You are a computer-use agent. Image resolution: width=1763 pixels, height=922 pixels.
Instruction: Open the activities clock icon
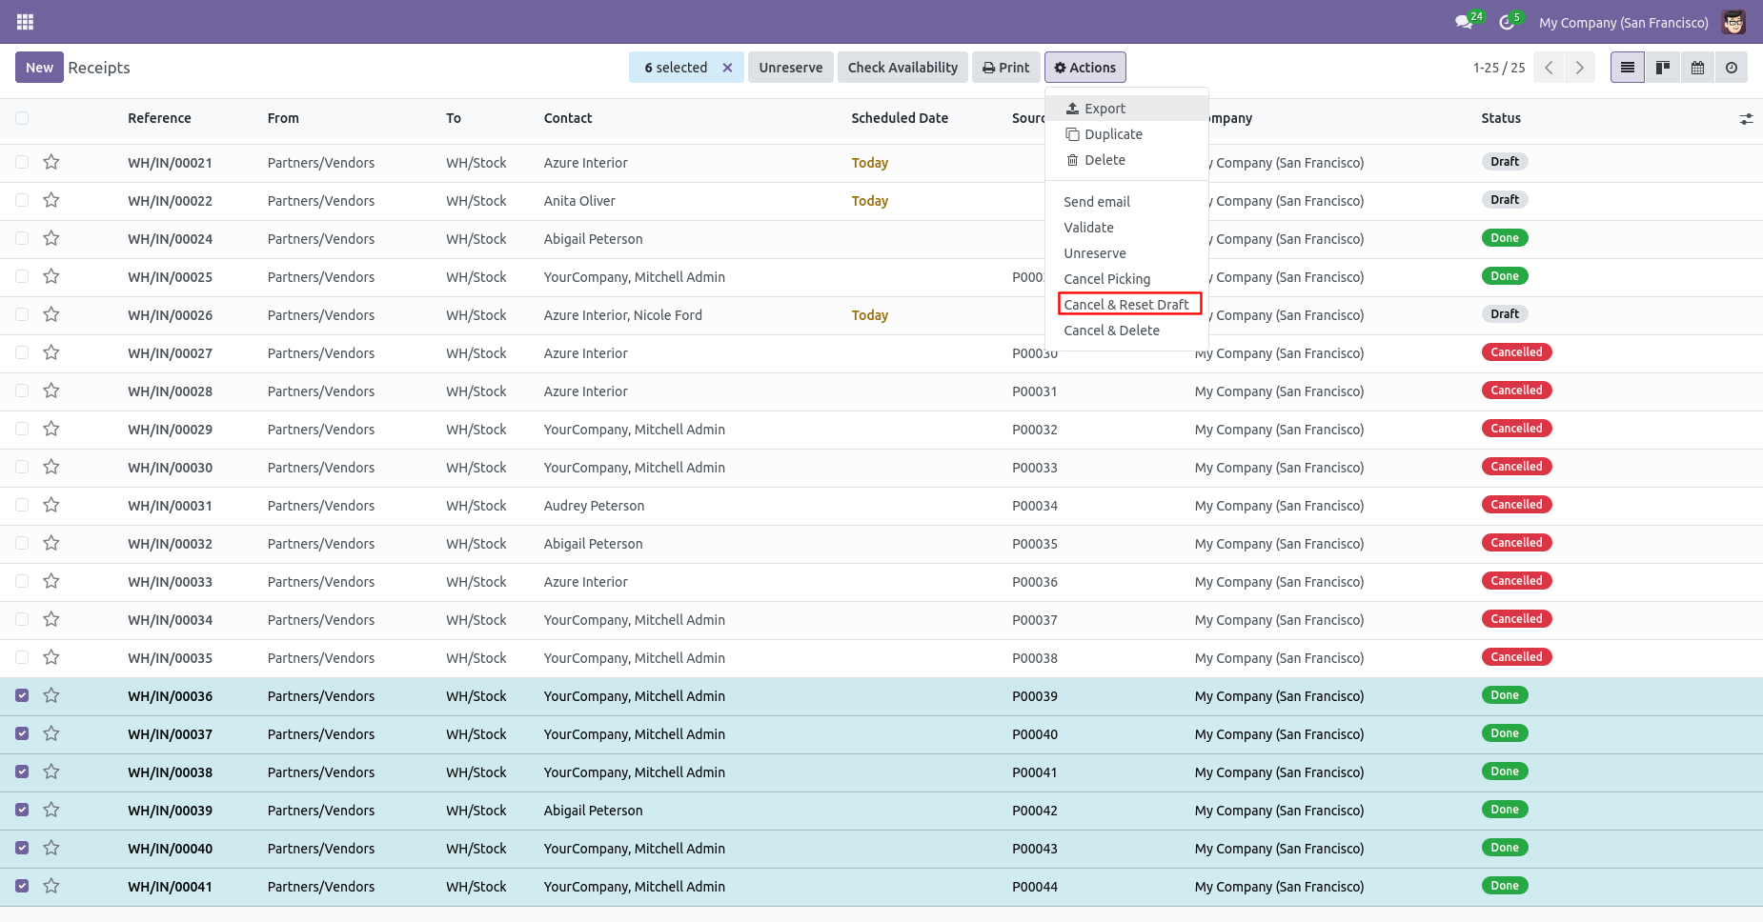coord(1507,22)
